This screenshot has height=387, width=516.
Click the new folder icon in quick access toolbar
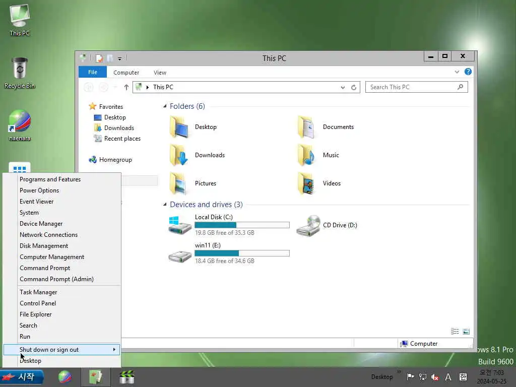110,58
